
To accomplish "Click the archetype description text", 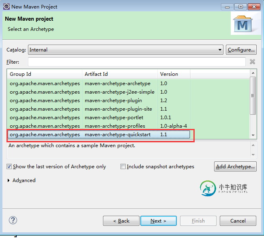I will 72,146.
